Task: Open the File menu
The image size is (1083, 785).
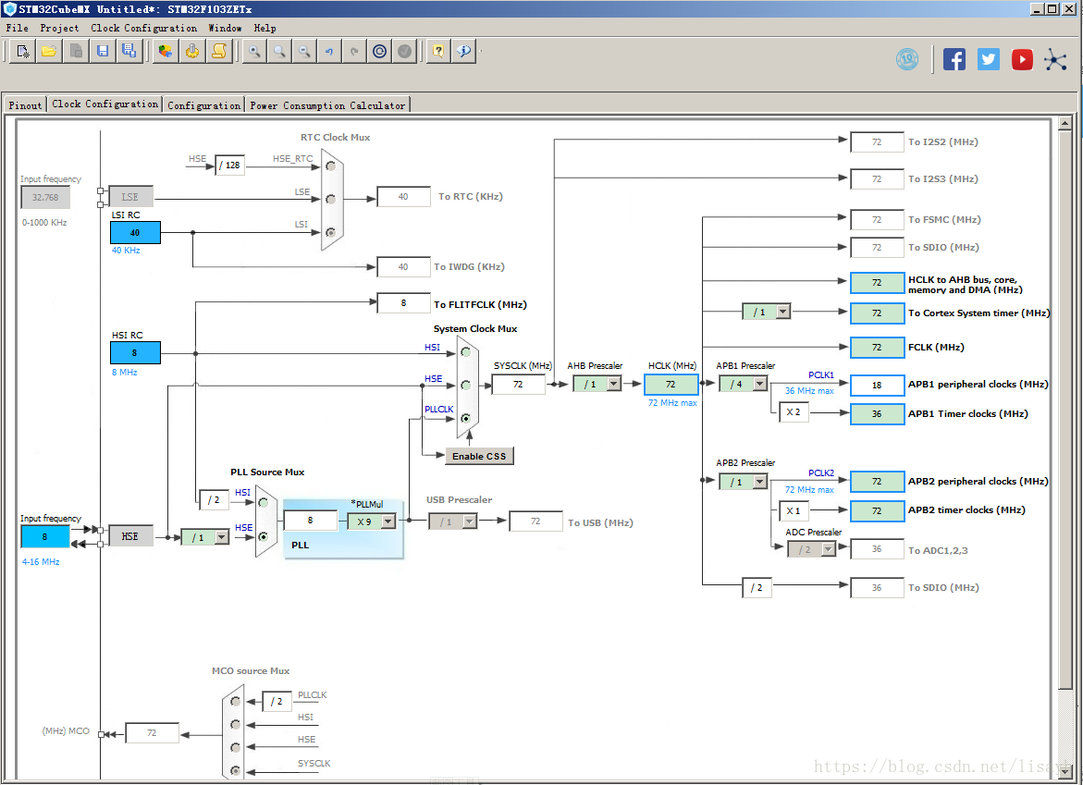Action: 18,29
